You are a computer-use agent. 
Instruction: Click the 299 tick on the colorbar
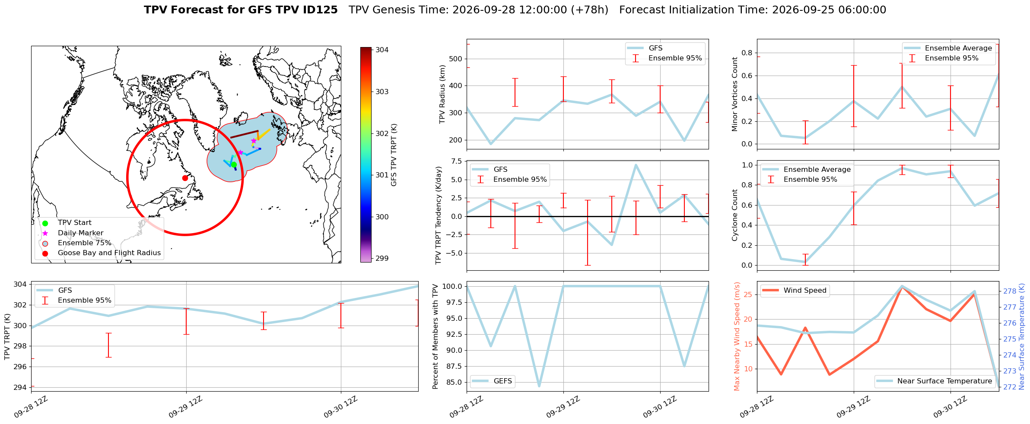382,259
